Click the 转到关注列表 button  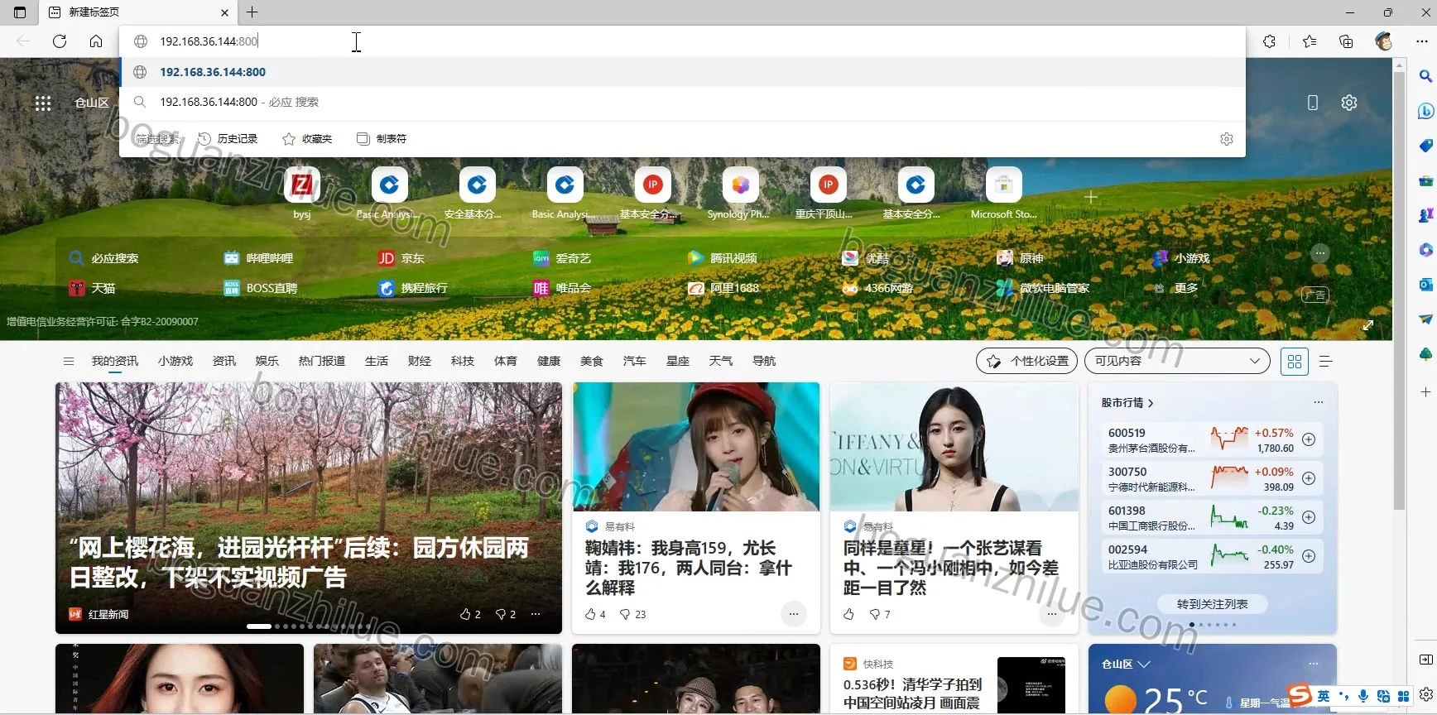1213,604
